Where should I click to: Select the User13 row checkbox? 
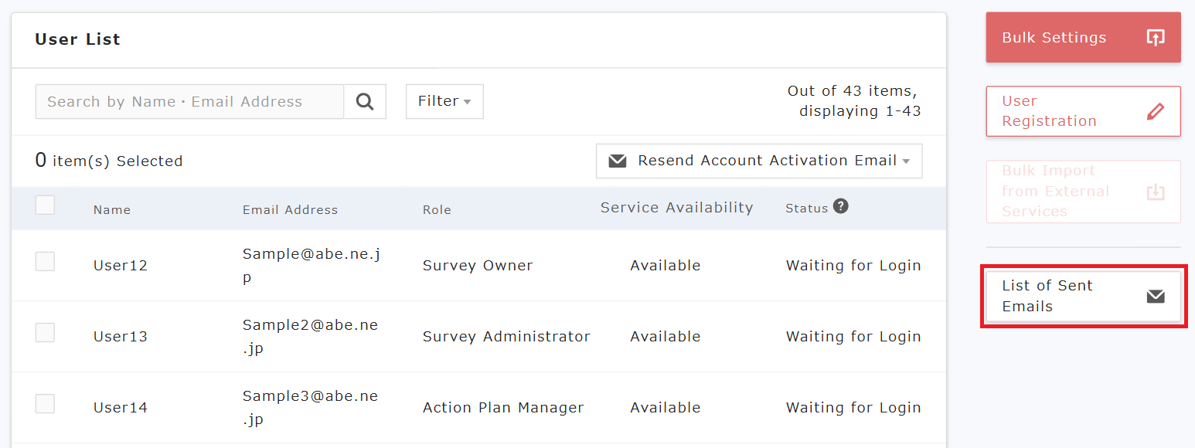(45, 333)
